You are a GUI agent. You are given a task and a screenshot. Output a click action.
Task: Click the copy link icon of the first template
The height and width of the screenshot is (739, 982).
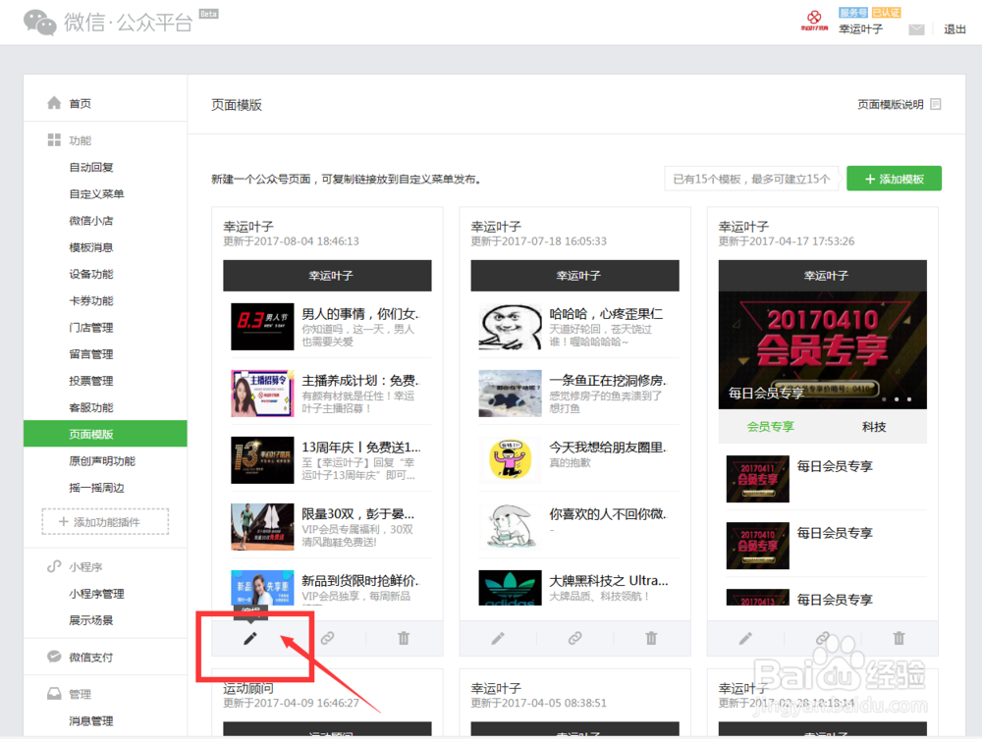point(327,638)
